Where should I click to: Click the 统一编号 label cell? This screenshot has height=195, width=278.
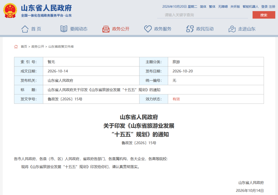click(x=153, y=81)
